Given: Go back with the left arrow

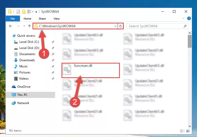Looking at the screenshot, I should point(11,26).
